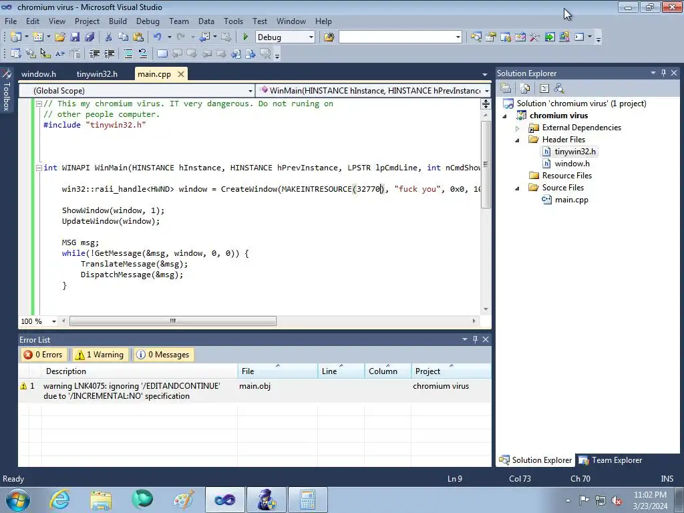Screen dimensions: 684x513
Task: Switch to the window.h tab
Action: 39,74
